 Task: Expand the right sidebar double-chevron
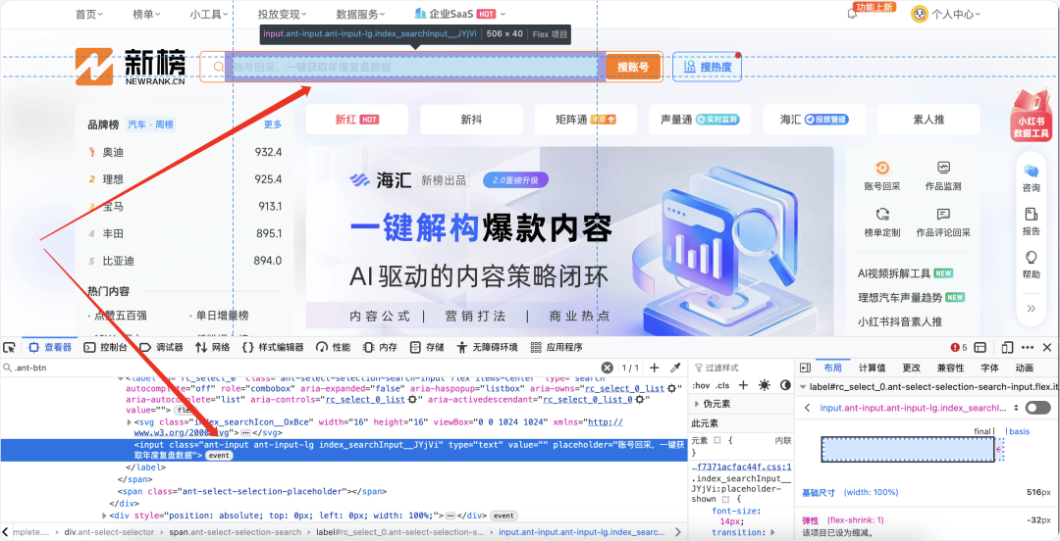1031,308
